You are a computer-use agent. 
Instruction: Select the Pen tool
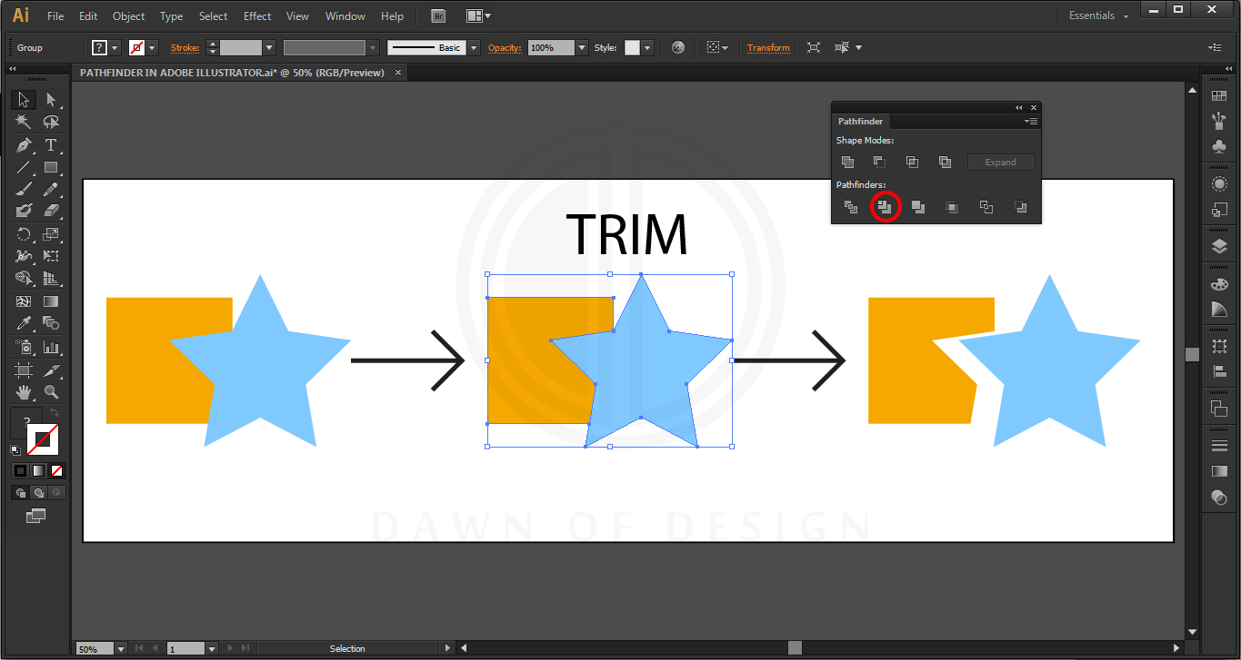pyautogui.click(x=23, y=145)
